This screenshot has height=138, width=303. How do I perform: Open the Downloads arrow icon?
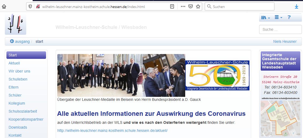click(x=296, y=7)
